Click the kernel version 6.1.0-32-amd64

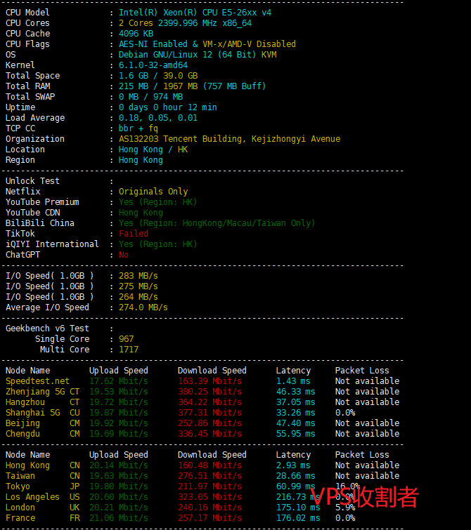coord(153,65)
